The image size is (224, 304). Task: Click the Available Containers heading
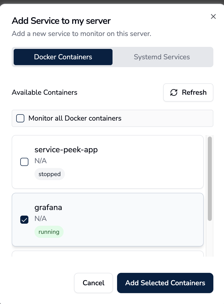[x=45, y=92]
